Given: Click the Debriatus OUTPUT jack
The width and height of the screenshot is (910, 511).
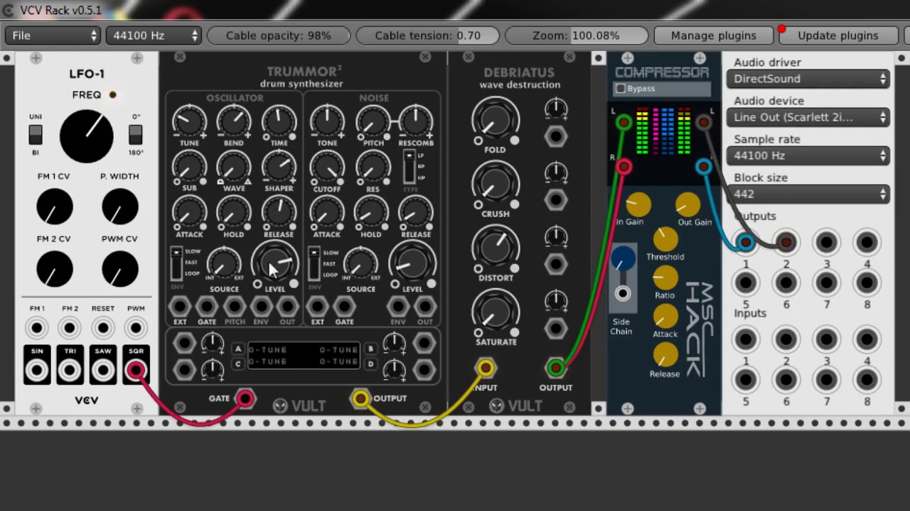Looking at the screenshot, I should [x=555, y=368].
